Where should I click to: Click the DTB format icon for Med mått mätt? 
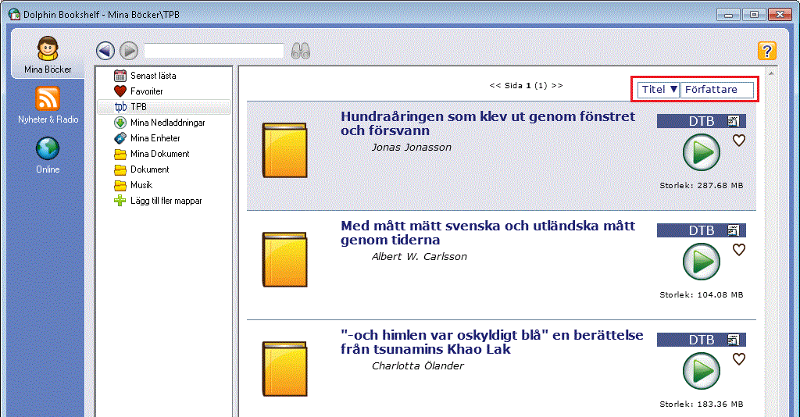pos(733,230)
